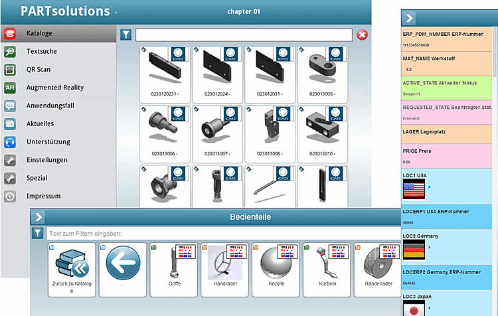Open part thumbnail 023013008

[x=270, y=134]
